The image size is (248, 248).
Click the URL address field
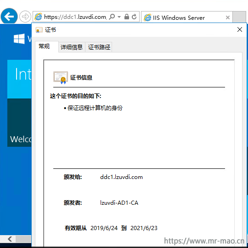tap(75, 17)
